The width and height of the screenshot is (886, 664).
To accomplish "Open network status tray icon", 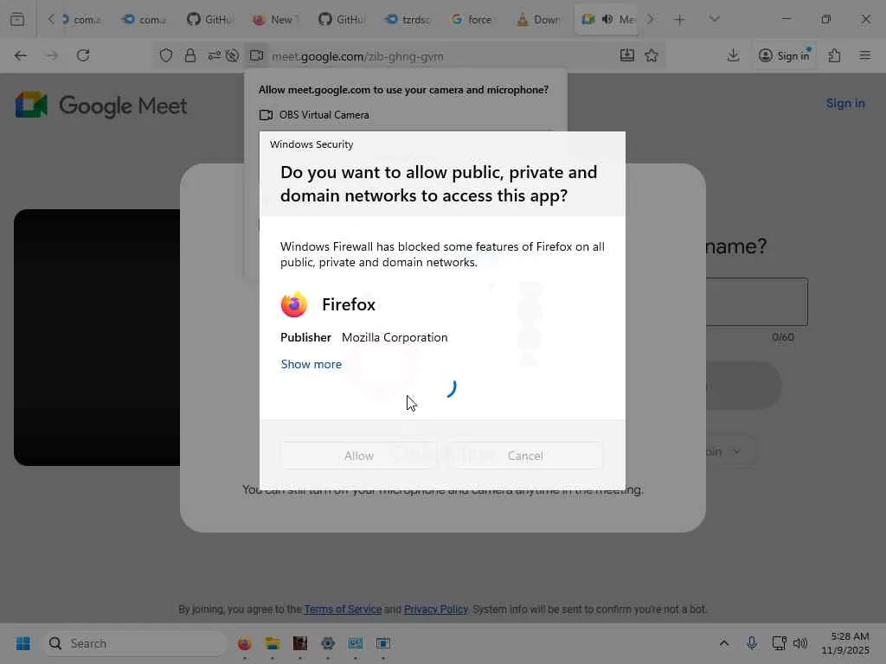I will (780, 643).
